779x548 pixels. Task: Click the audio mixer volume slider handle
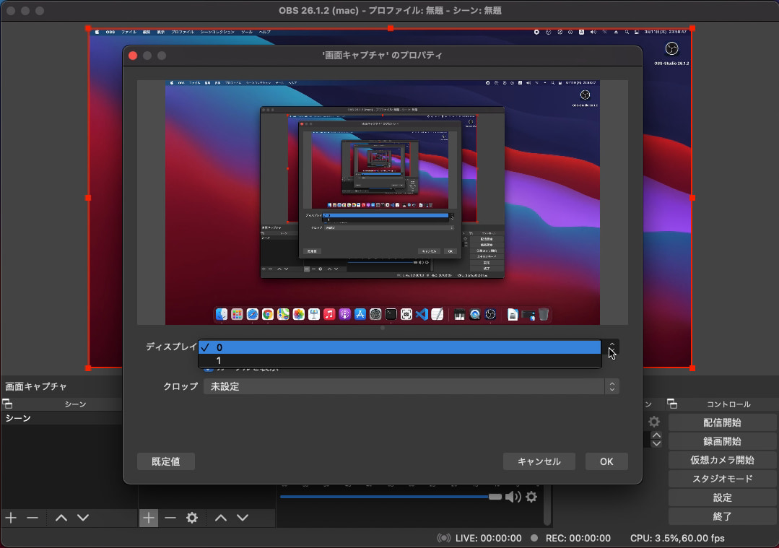(495, 497)
